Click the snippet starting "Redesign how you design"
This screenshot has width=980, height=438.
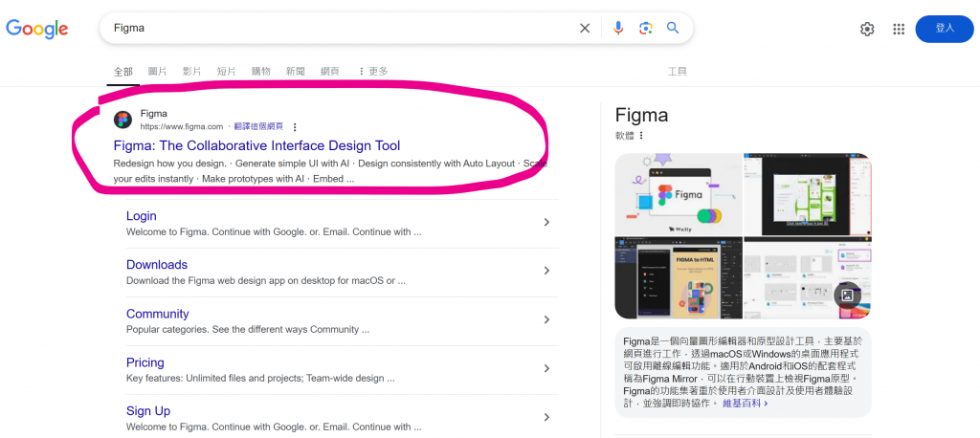point(330,171)
